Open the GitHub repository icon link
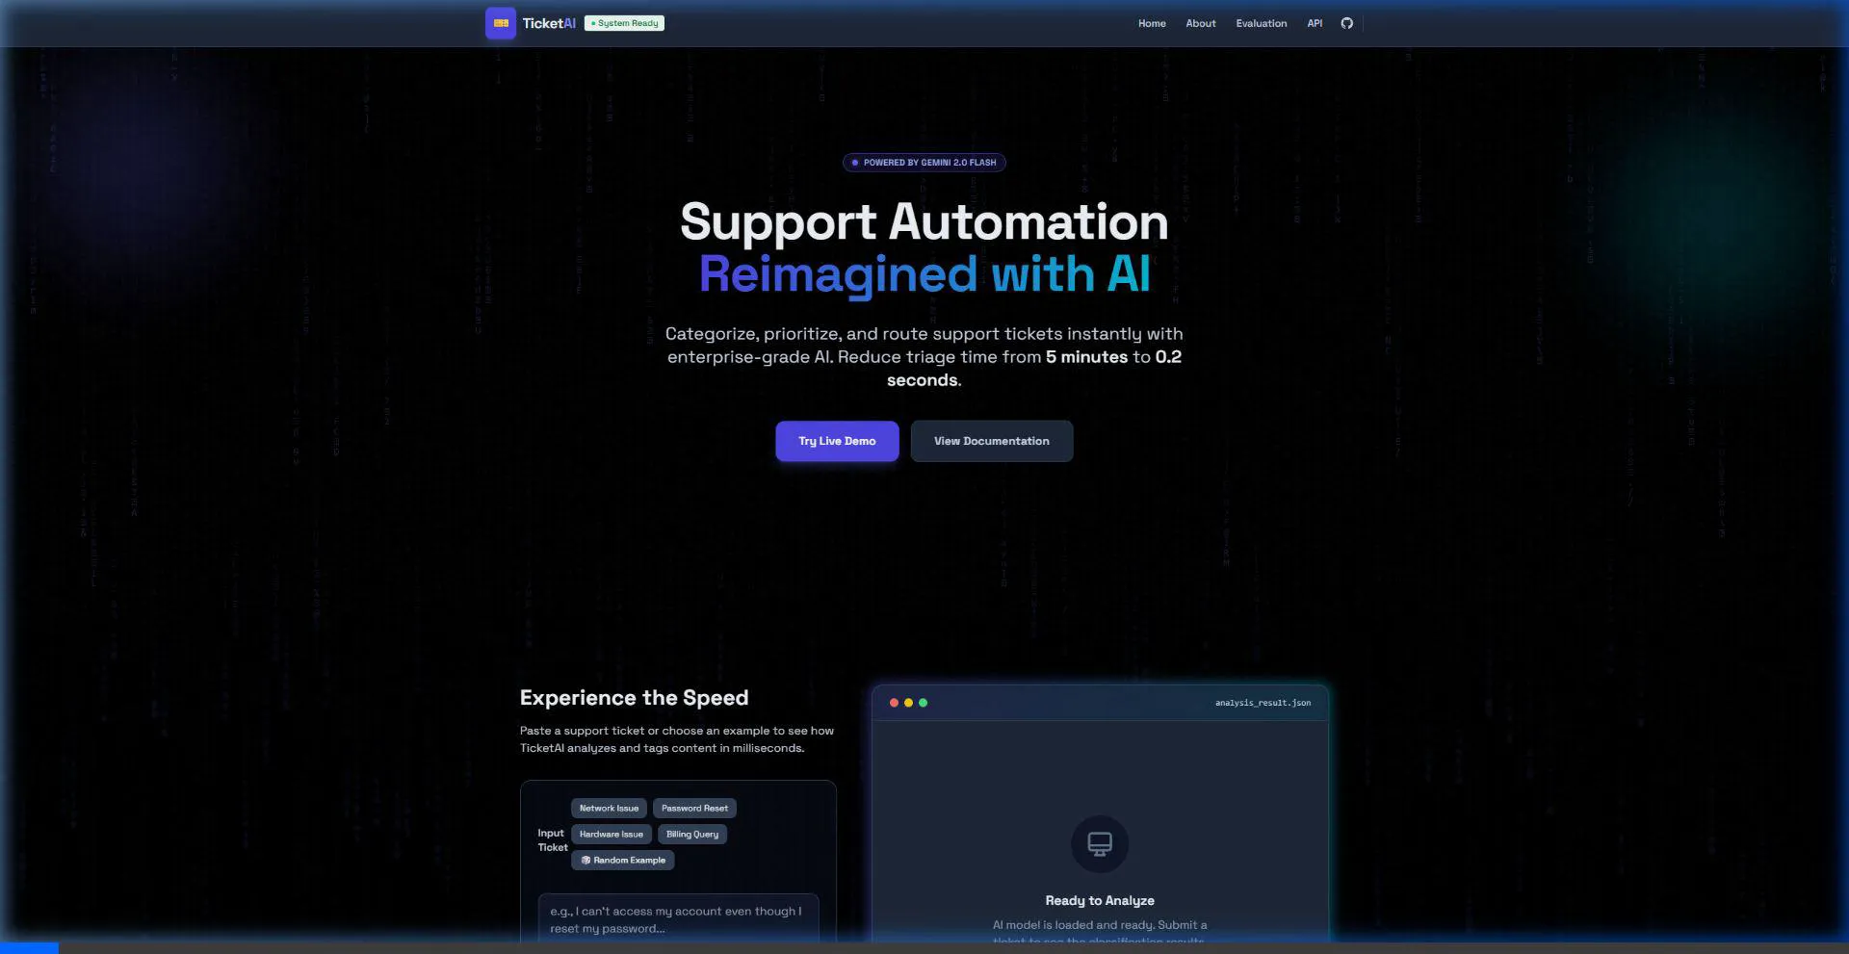 click(x=1347, y=23)
